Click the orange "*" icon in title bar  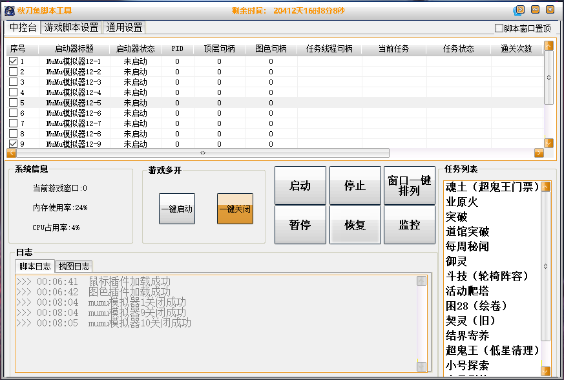click(550, 10)
